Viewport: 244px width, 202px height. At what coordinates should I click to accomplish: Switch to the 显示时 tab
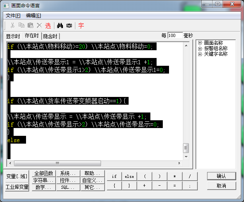pyautogui.click(x=13, y=36)
